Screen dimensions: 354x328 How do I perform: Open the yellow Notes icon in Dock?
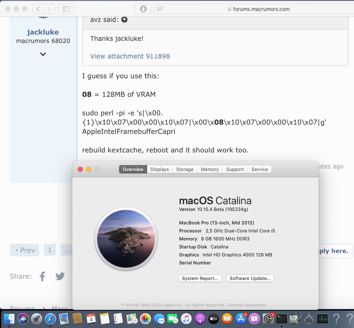[x=105, y=319]
